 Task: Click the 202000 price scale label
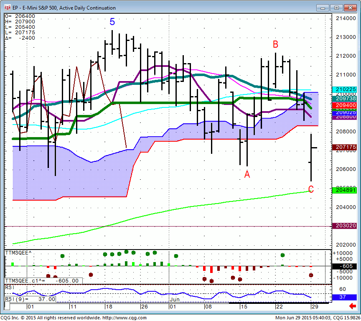point(346,245)
